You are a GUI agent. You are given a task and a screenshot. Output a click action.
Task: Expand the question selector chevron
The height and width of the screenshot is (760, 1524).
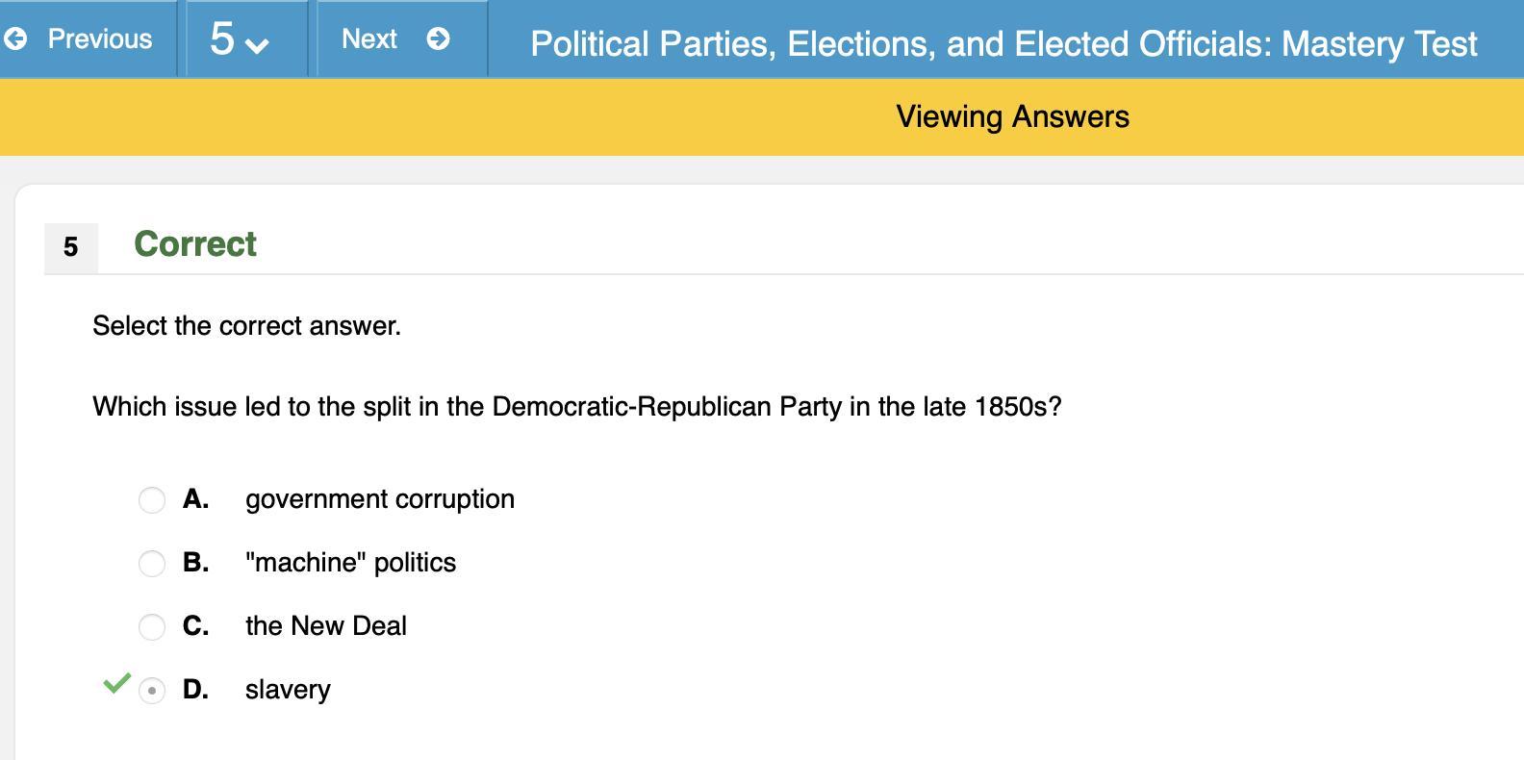click(258, 44)
